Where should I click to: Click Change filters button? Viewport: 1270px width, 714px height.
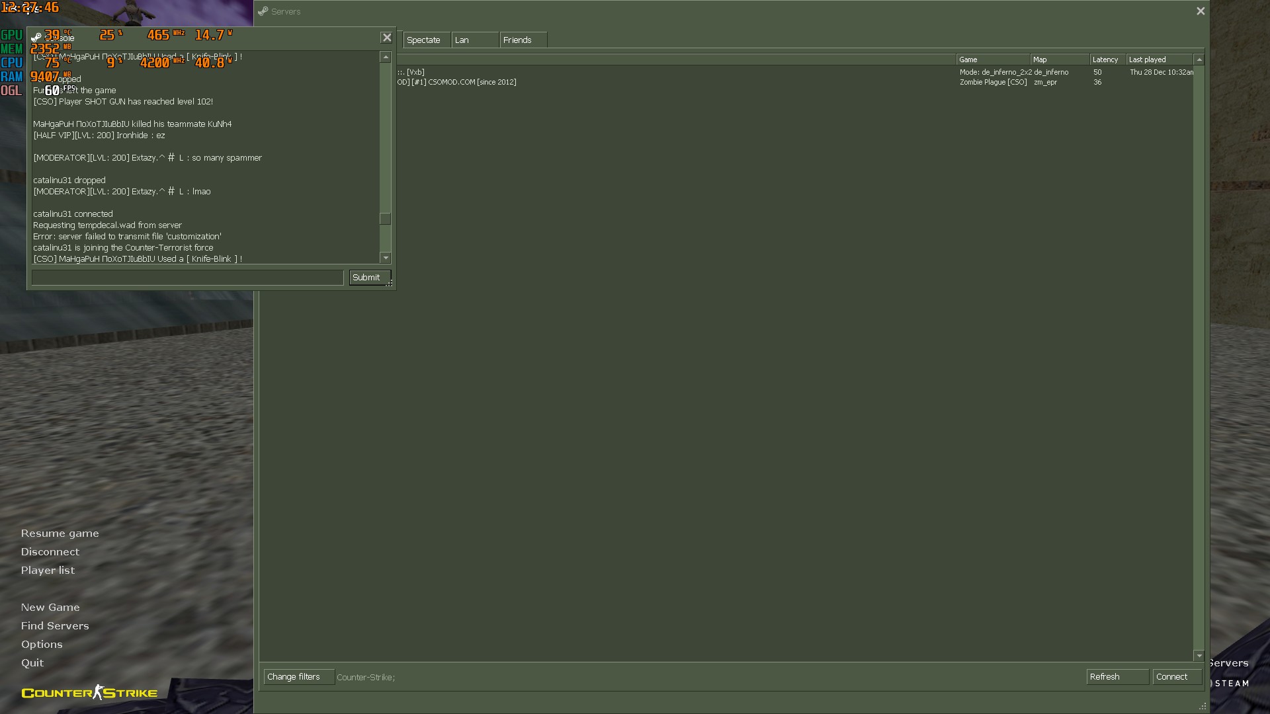coord(298,677)
